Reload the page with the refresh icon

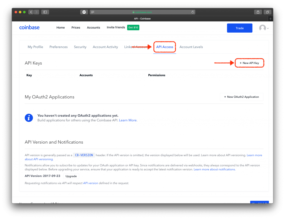pyautogui.click(x=193, y=12)
